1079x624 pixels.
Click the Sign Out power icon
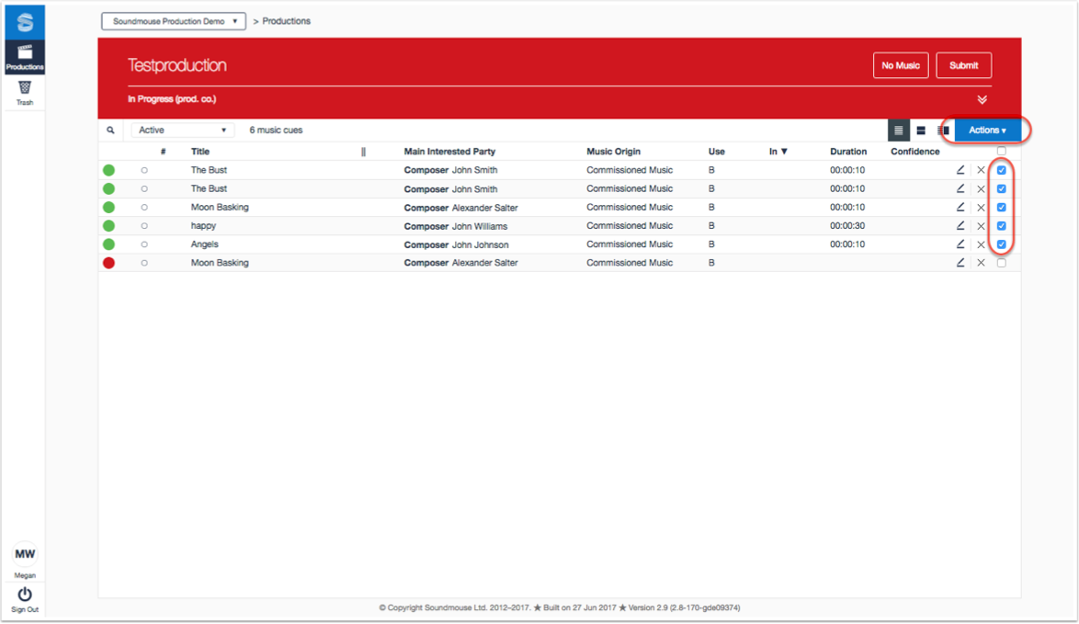tap(25, 595)
